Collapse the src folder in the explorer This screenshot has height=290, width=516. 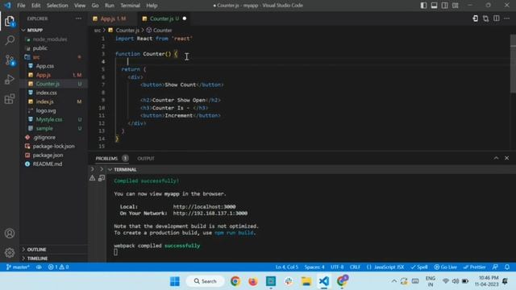pos(36,57)
